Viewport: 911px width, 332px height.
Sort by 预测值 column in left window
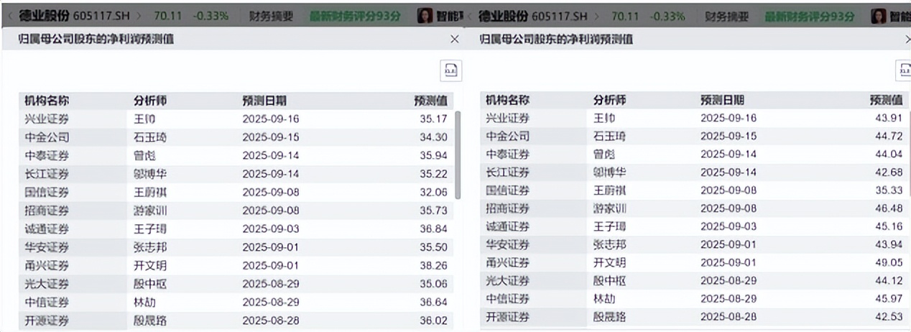click(x=430, y=101)
